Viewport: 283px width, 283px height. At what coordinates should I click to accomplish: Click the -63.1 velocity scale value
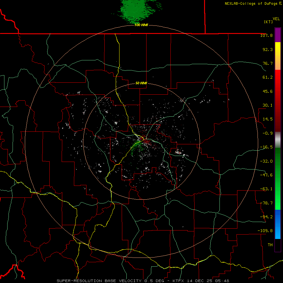[266, 189]
